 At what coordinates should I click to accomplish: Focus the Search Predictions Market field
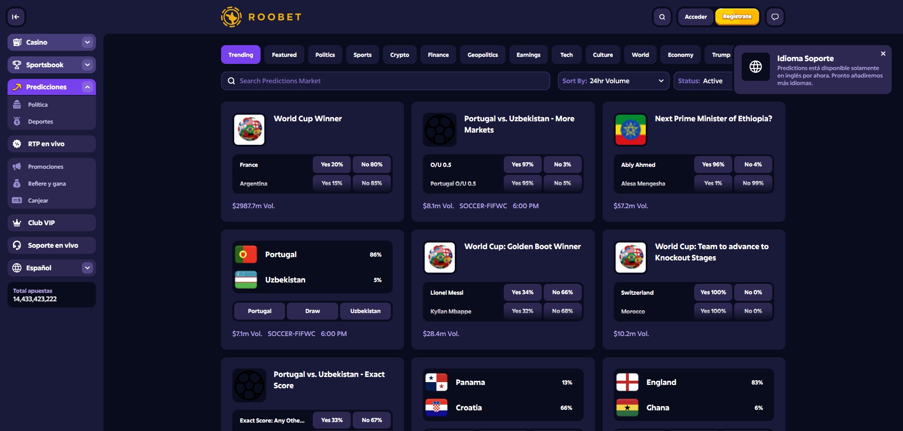tap(386, 81)
